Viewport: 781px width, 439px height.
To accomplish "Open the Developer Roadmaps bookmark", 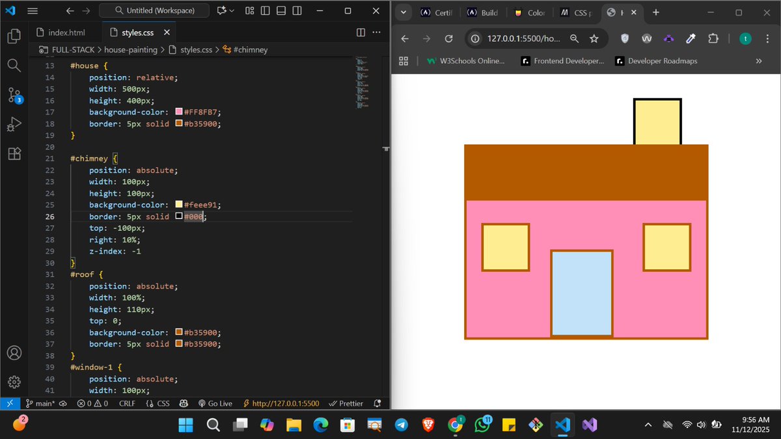I will coord(656,61).
